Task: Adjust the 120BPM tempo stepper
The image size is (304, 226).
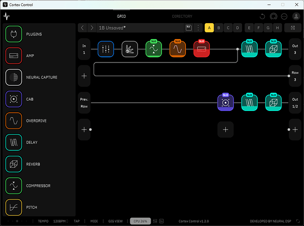Action: pyautogui.click(x=61, y=221)
